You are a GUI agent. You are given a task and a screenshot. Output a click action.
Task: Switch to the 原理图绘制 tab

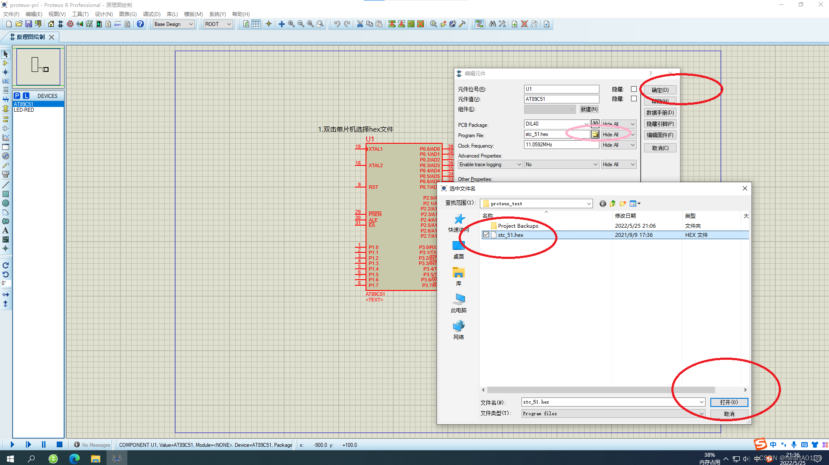30,37
